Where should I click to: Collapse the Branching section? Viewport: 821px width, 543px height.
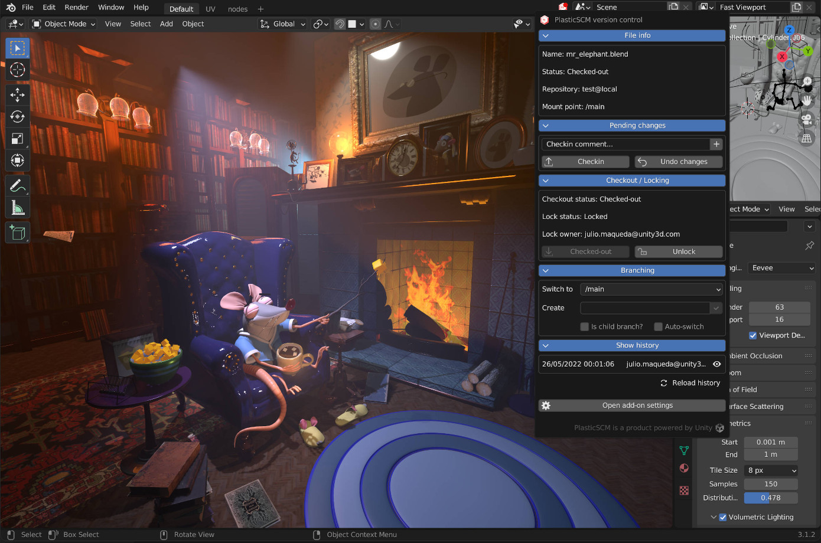point(632,270)
